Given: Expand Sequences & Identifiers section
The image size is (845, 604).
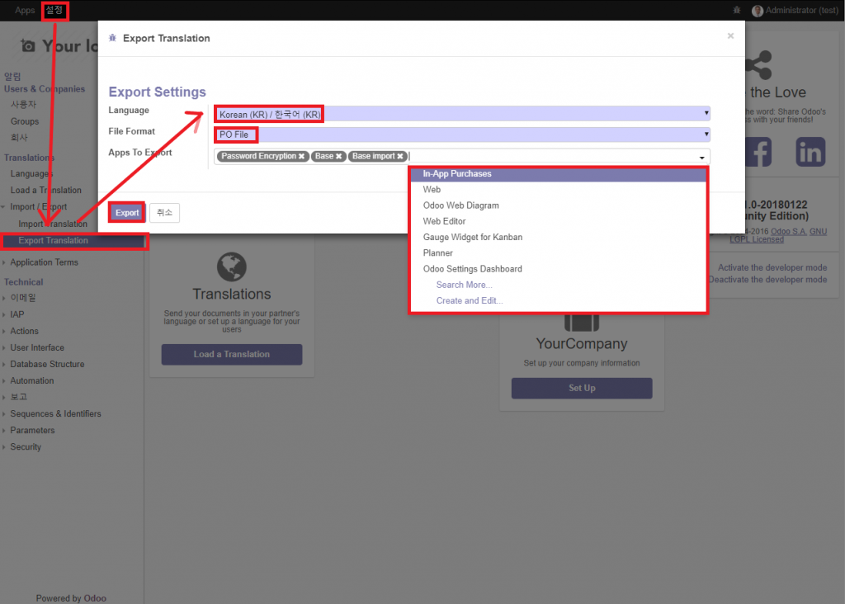Looking at the screenshot, I should (x=55, y=413).
